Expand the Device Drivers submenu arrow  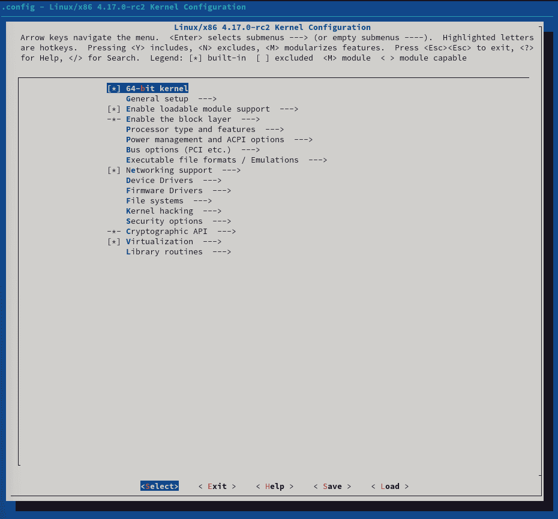click(212, 181)
